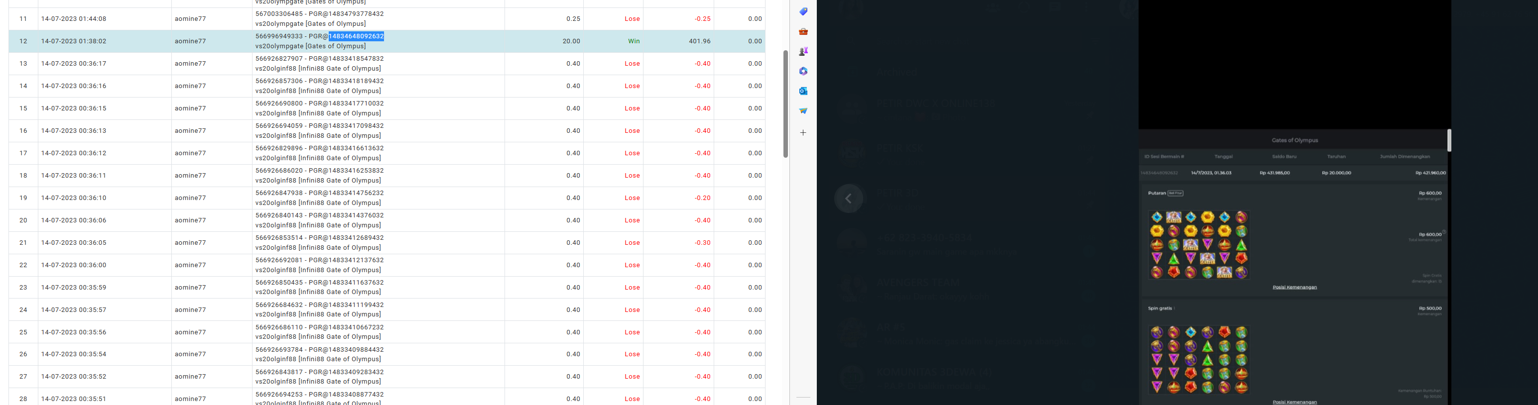The width and height of the screenshot is (1538, 405).
Task: Click the -0.30 amount in row 21
Action: tap(702, 243)
